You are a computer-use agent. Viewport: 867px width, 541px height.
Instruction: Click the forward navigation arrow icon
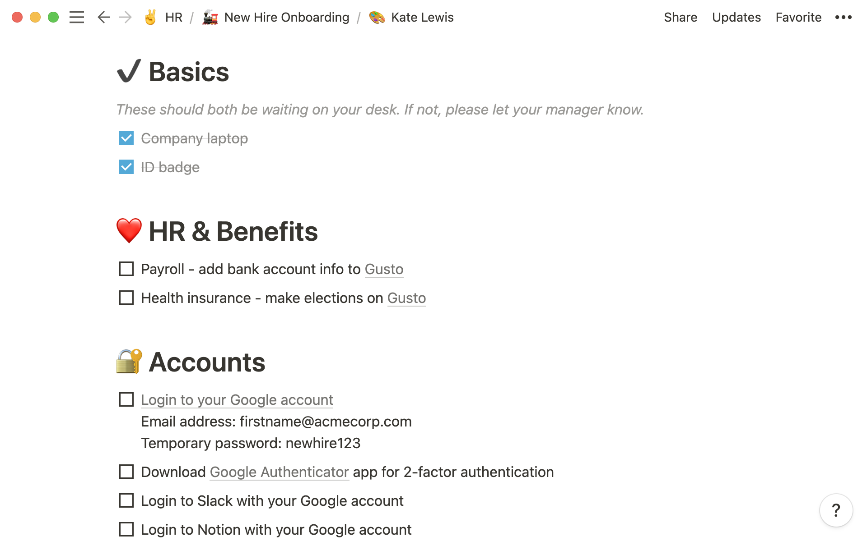(x=126, y=17)
